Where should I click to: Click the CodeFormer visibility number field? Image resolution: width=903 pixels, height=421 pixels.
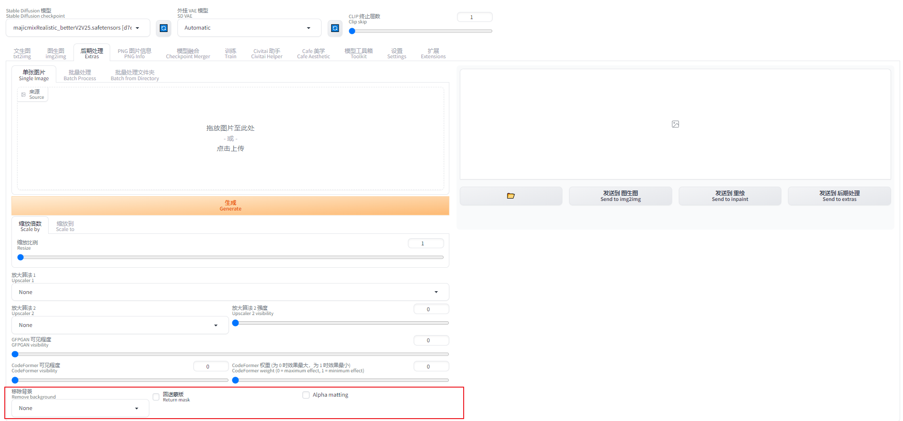211,367
